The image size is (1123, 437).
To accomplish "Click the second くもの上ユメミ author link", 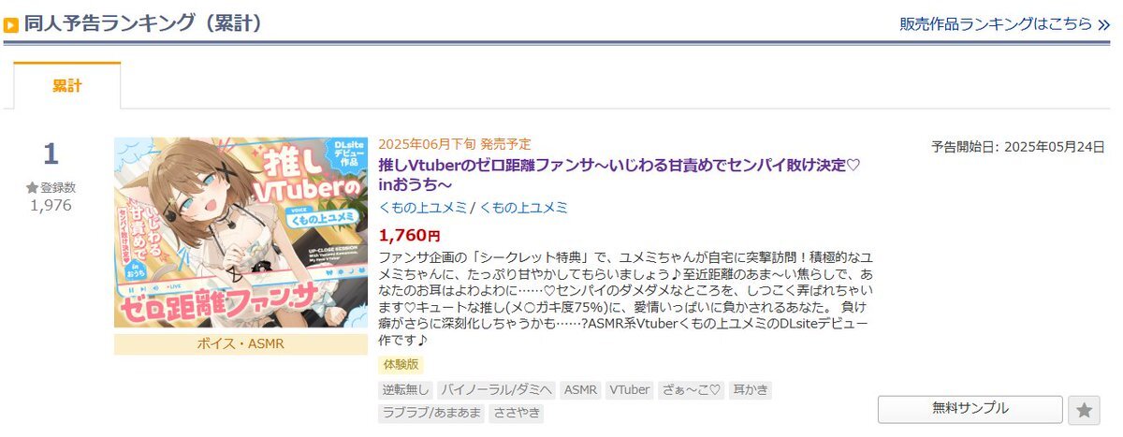I will coord(524,208).
